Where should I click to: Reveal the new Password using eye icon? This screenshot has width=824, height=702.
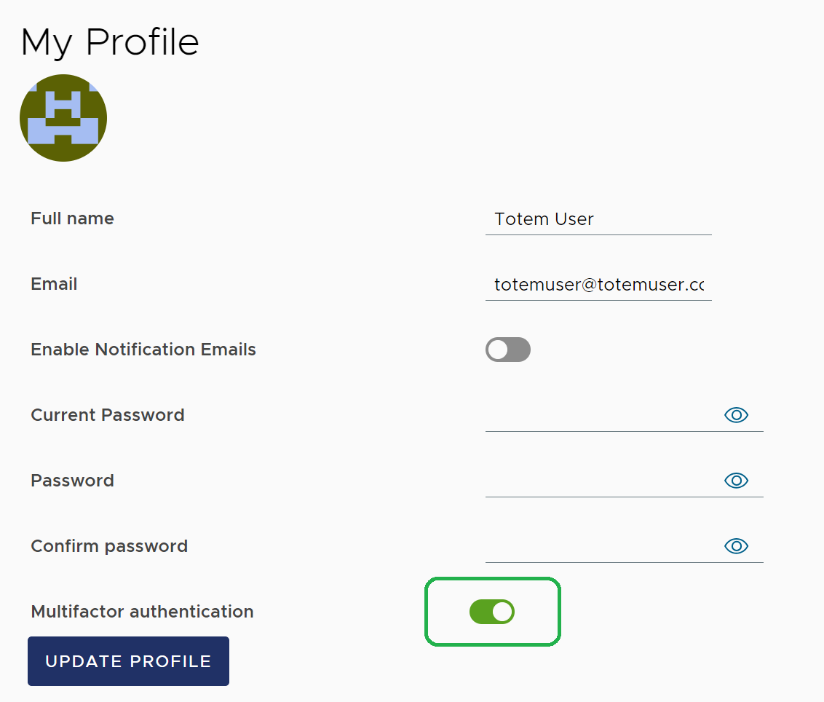[736, 480]
